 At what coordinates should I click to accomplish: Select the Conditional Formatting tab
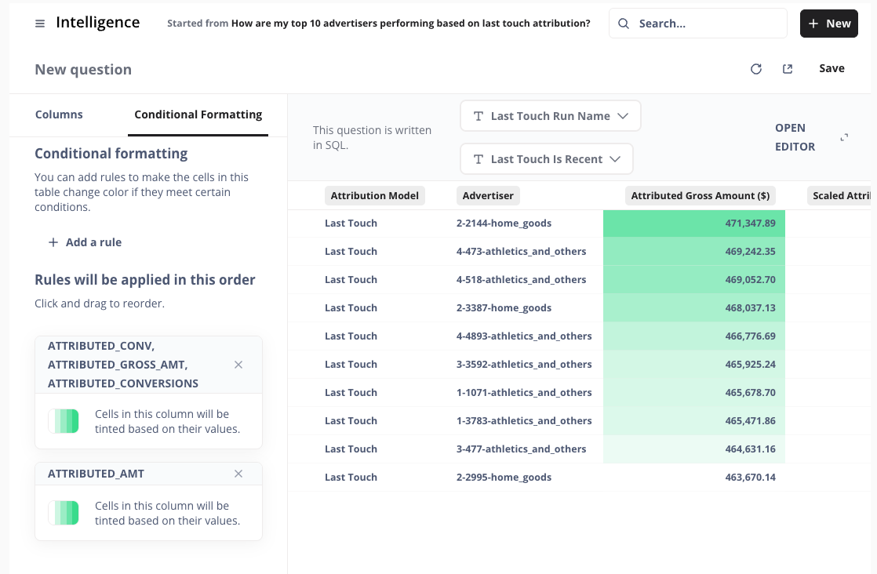tap(198, 114)
